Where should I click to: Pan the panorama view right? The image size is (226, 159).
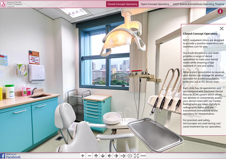(x=116, y=156)
